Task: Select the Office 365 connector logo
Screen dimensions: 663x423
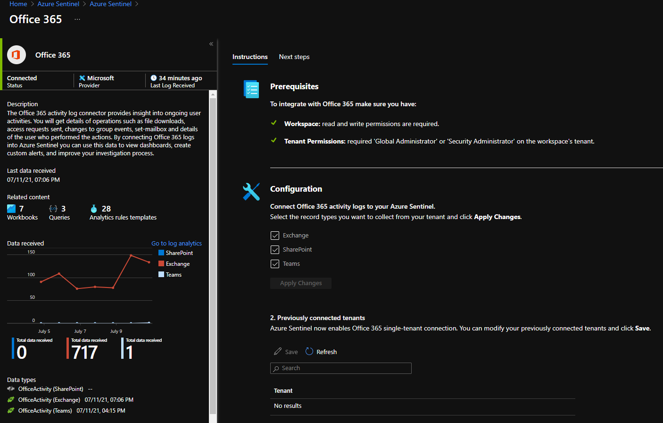Action: [x=17, y=55]
